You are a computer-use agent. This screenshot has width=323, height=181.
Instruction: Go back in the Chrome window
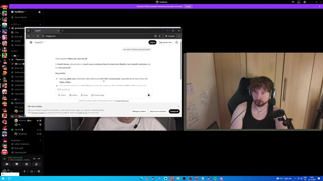click(x=29, y=36)
